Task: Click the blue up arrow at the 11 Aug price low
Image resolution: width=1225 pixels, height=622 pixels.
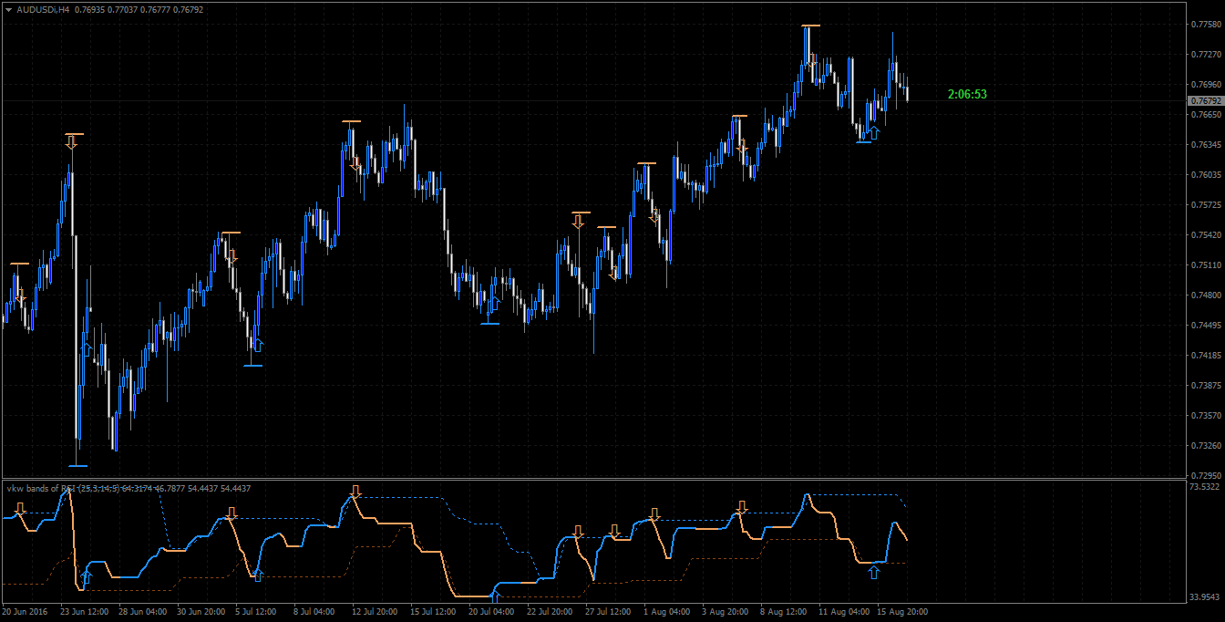Action: pos(874,133)
